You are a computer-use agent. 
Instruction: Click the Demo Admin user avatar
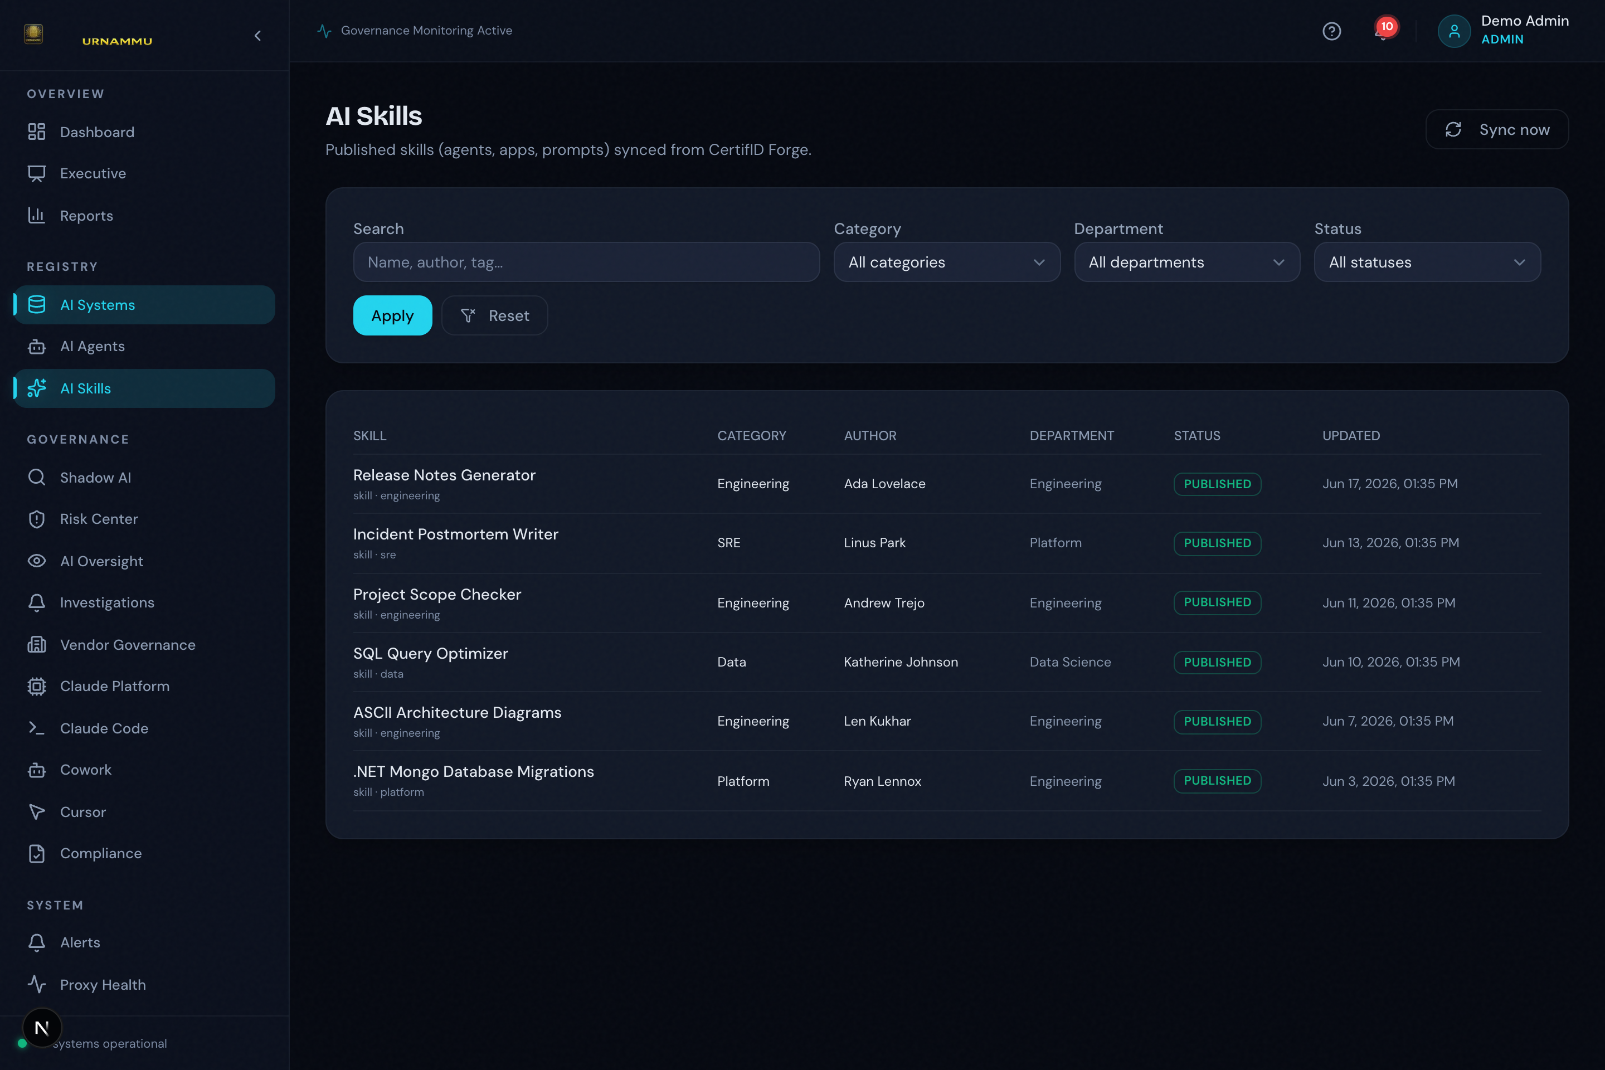tap(1454, 31)
